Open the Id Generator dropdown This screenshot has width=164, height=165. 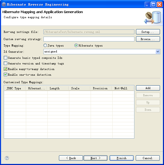coord(158,52)
